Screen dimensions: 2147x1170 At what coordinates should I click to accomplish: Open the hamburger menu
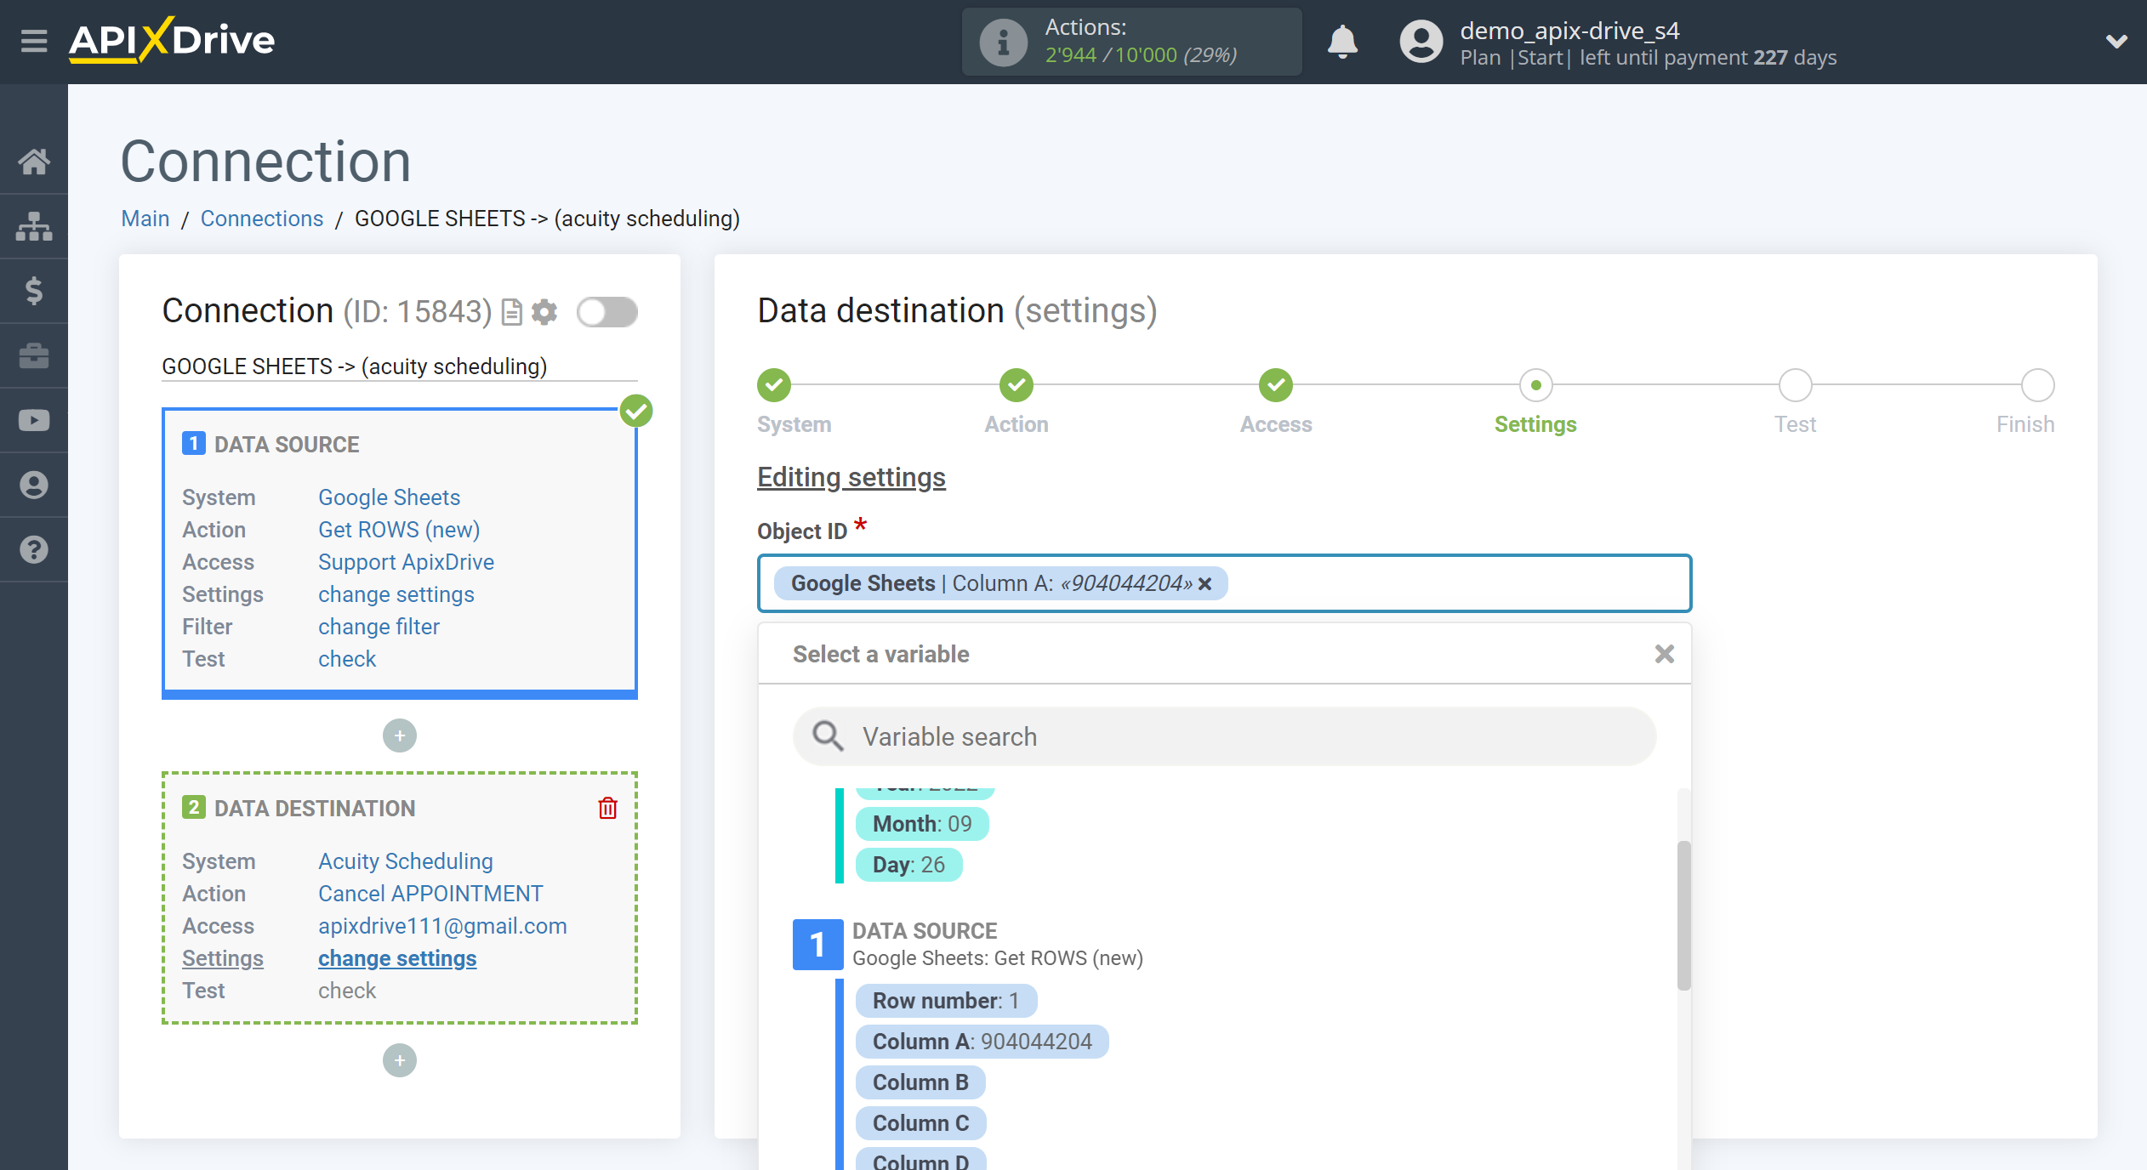pyautogui.click(x=34, y=41)
